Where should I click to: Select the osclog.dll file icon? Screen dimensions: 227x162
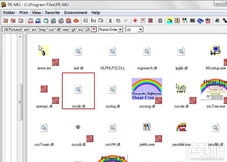(113, 89)
